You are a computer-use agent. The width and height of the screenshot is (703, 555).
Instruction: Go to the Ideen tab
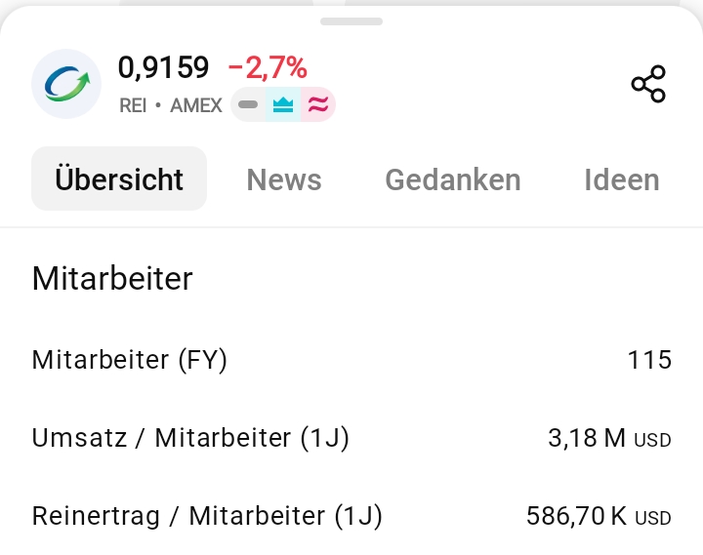(622, 179)
